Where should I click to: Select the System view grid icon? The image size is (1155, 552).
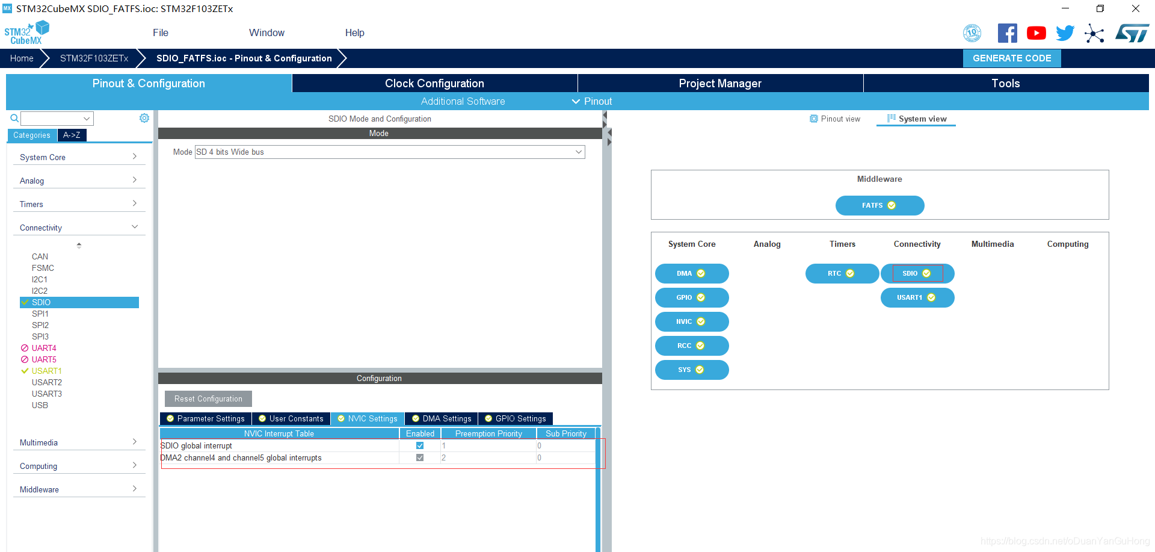tap(892, 119)
